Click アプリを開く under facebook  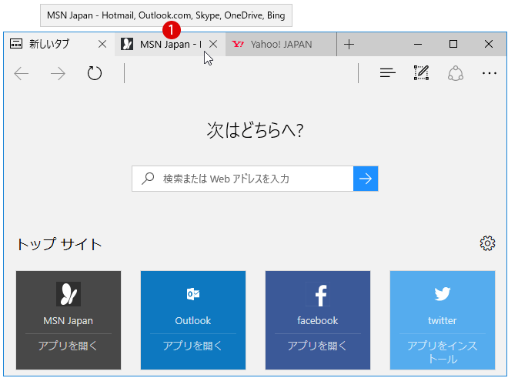(317, 346)
